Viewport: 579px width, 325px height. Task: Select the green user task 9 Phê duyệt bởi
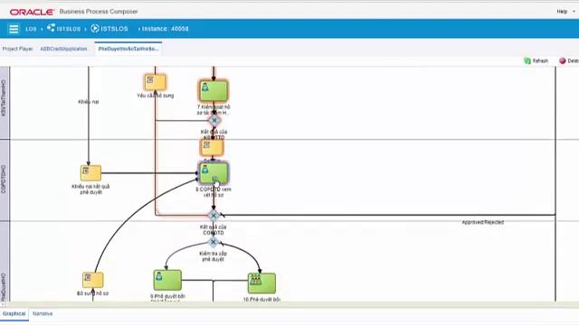click(x=167, y=280)
